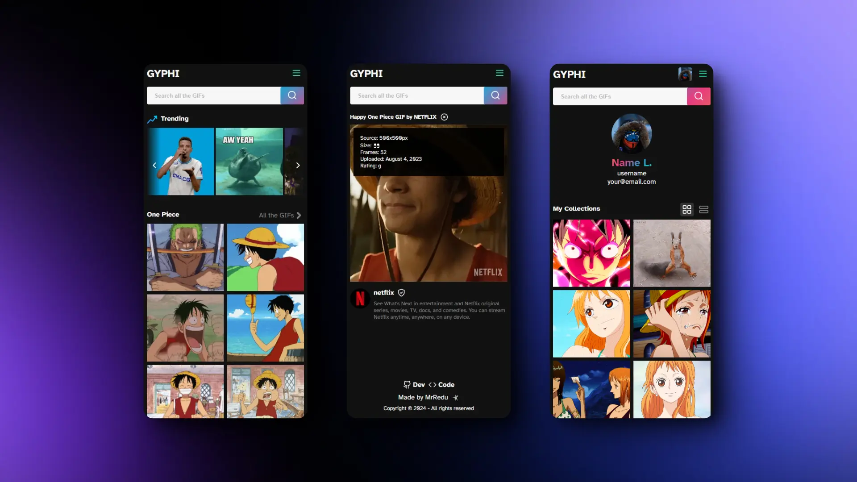Open laughing Luffy pink background GIF

coord(185,328)
